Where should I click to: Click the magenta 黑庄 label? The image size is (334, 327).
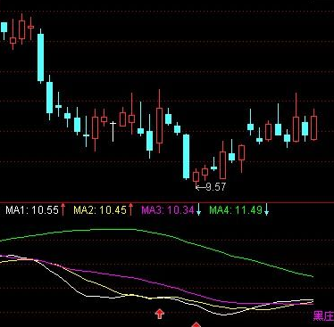coord(323,316)
